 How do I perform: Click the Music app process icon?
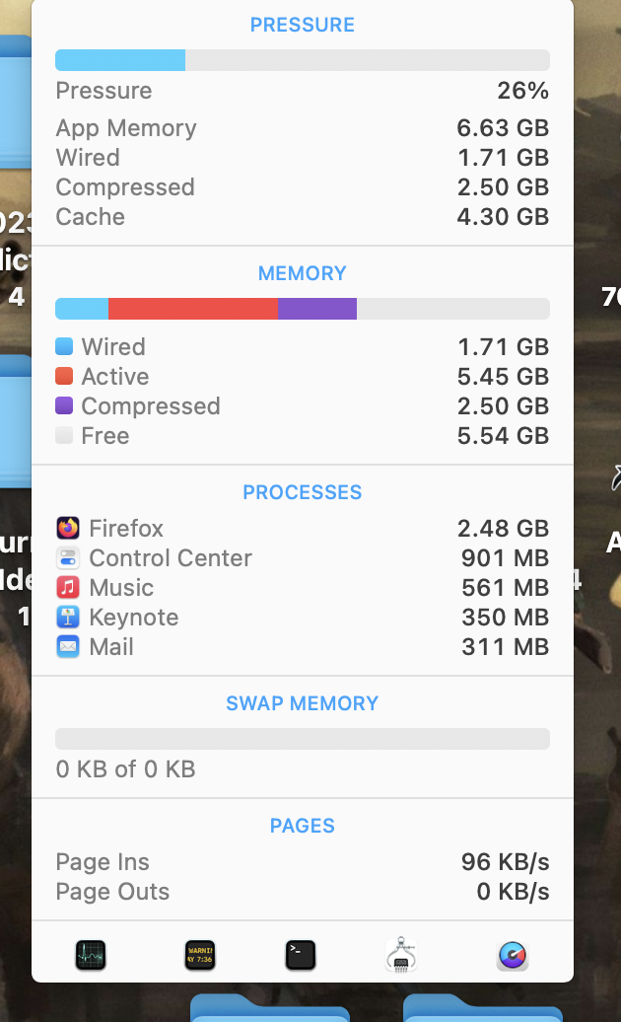68,588
